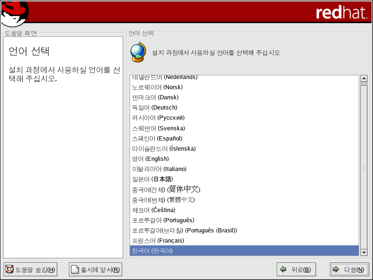
Task: Select 일본어 (日本語) language
Action: tap(152, 179)
